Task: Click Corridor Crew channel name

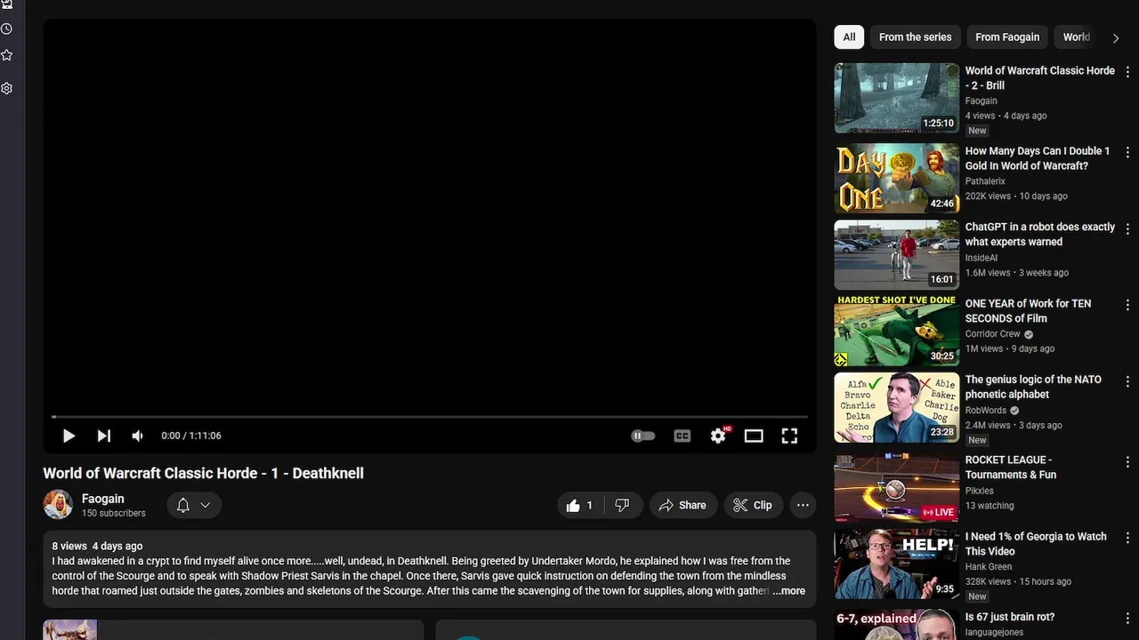Action: pos(993,334)
